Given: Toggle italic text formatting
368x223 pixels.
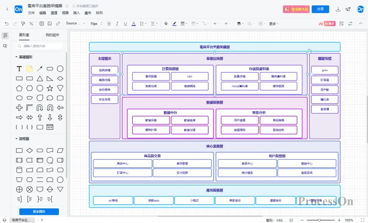Looking at the screenshot, I should point(117,24).
